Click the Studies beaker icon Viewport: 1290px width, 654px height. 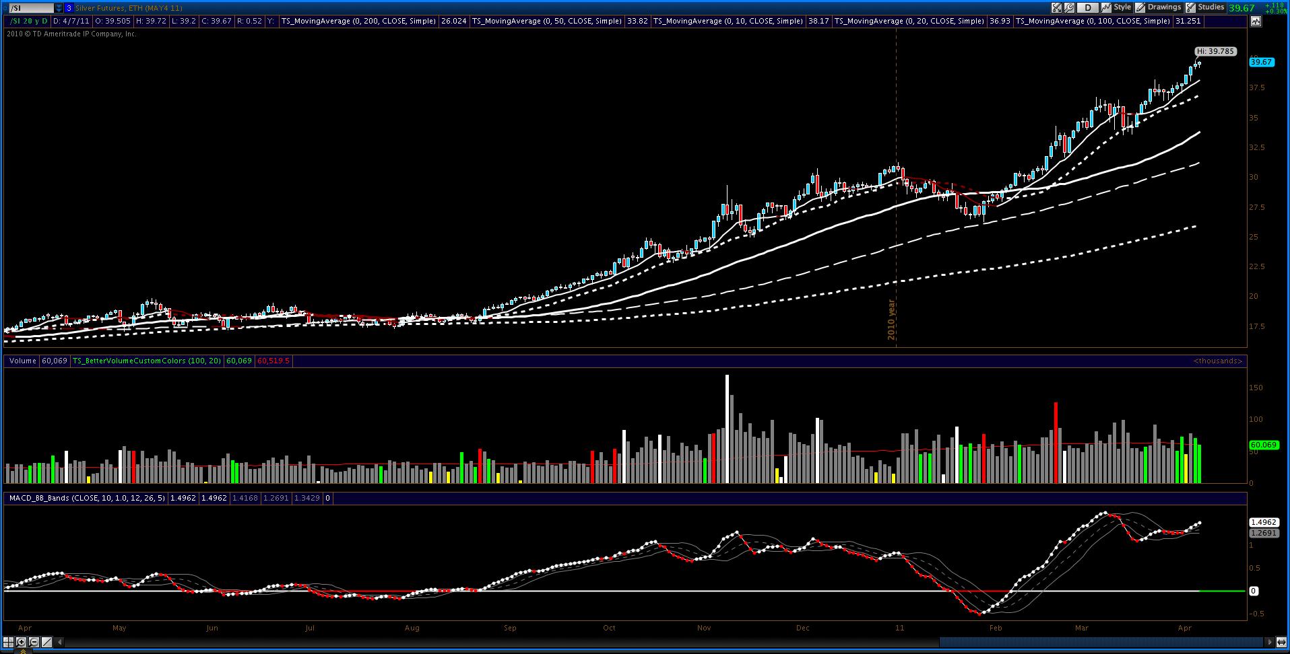1191,7
